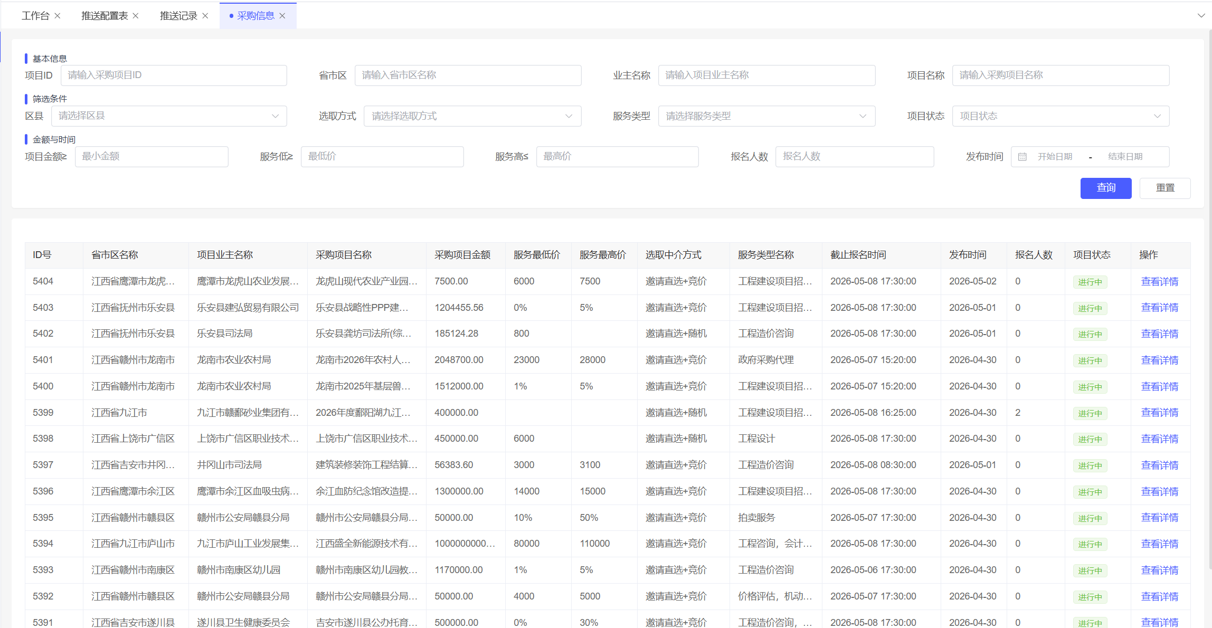
Task: Click the cell 乐安县建弘贸易有限公司
Action: [248, 308]
